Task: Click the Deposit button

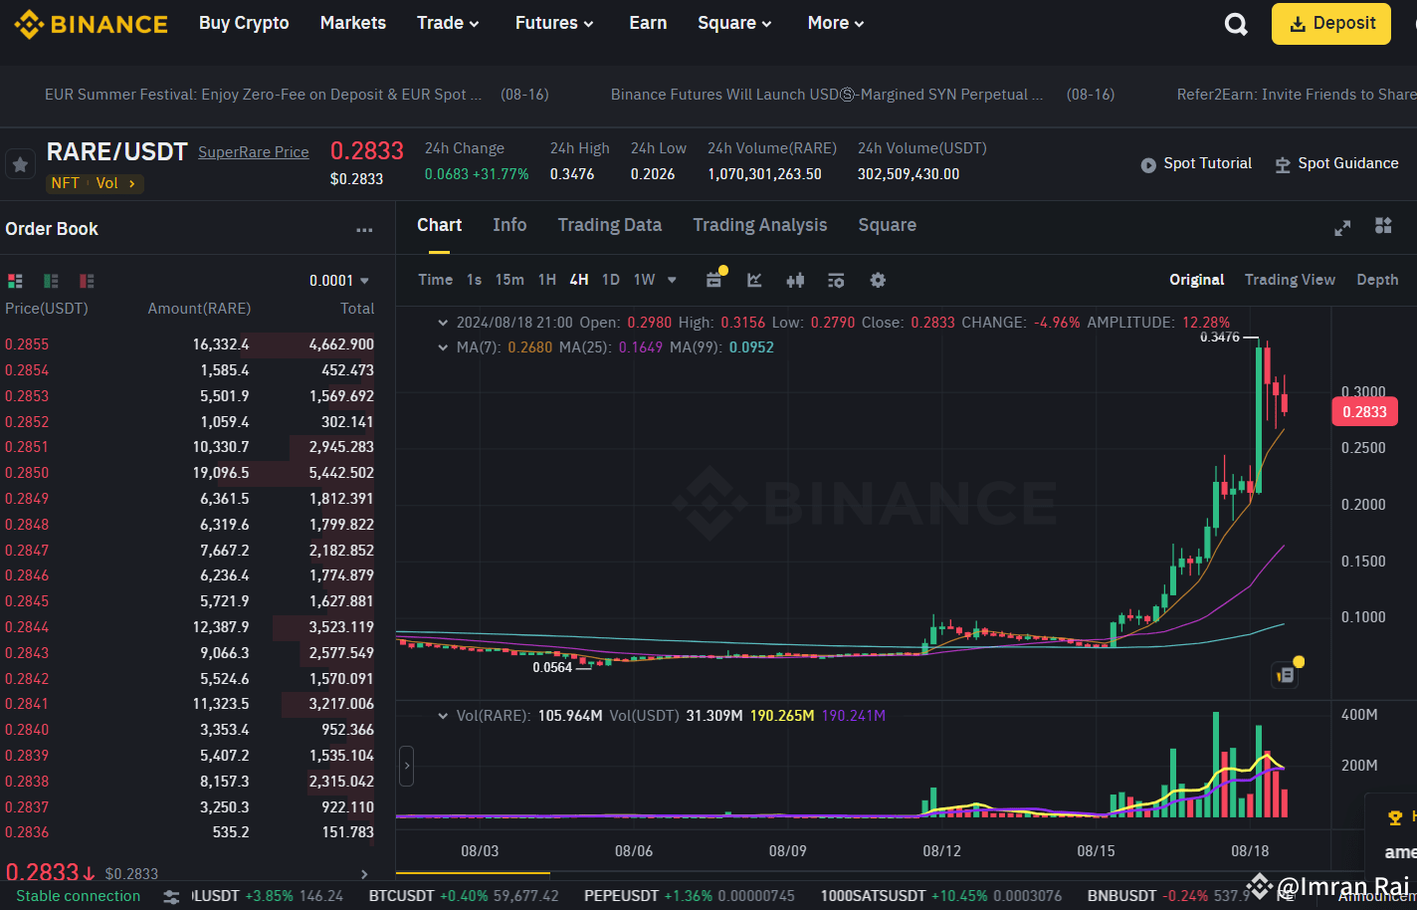Action: tap(1330, 23)
